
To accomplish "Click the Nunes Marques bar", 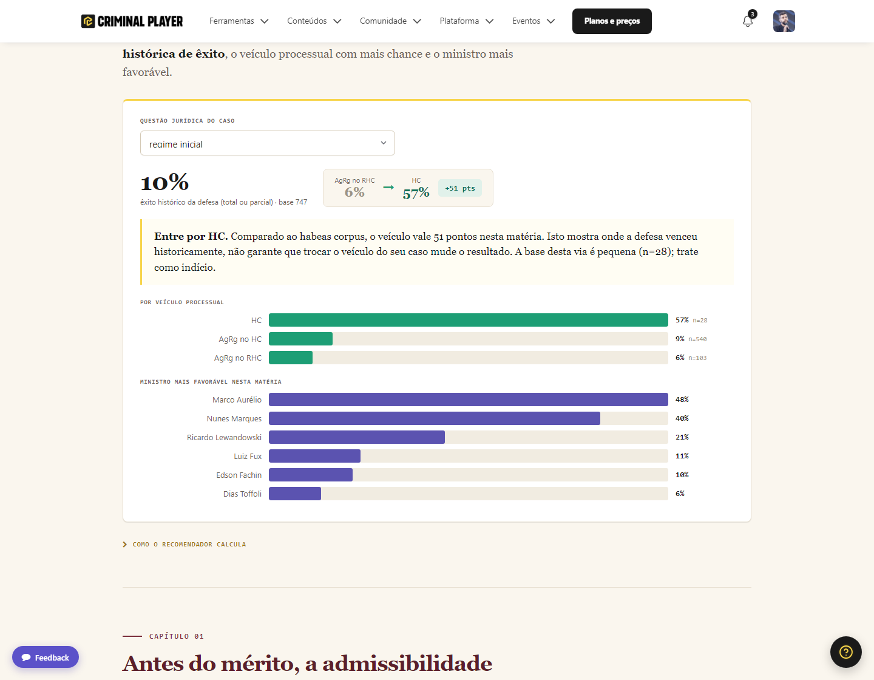I will click(469, 418).
